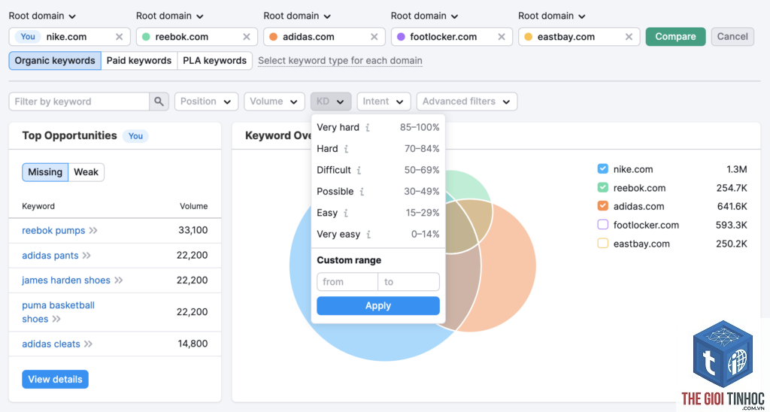Choose Very easy 0–14% option
770x412 pixels.
pyautogui.click(x=378, y=235)
